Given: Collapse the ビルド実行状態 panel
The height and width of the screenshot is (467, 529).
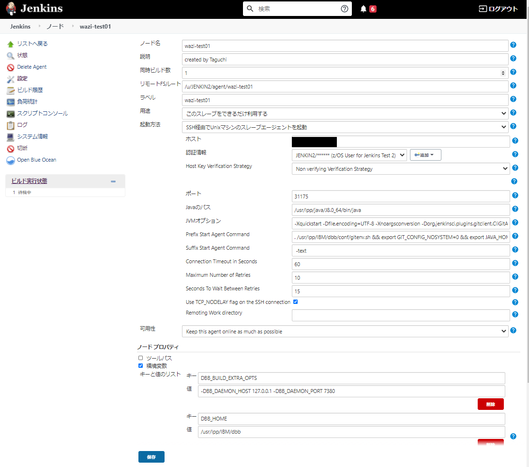Looking at the screenshot, I should 113,181.
